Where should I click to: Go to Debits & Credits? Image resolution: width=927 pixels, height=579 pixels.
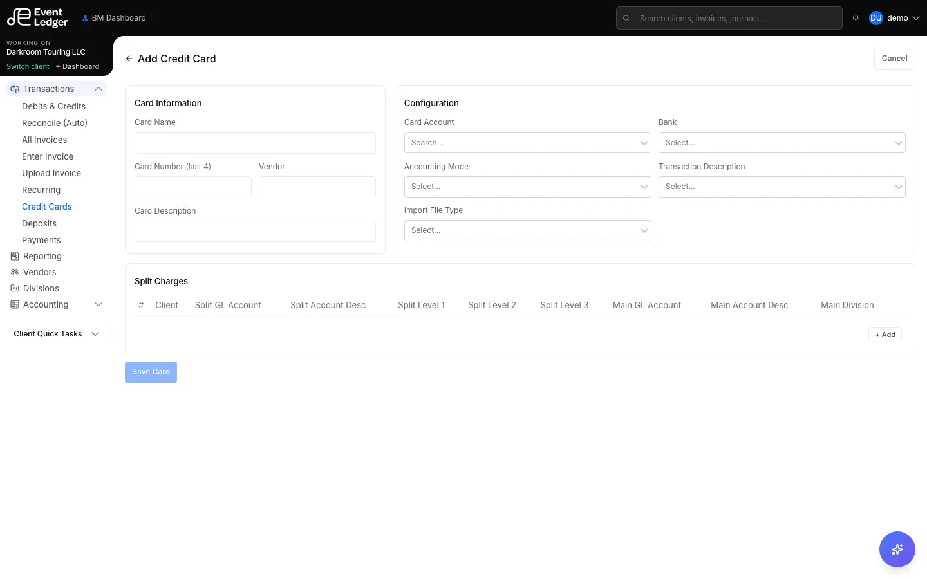point(53,106)
